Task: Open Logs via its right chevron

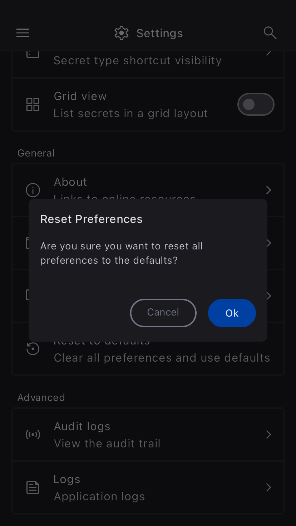Action: [x=269, y=487]
